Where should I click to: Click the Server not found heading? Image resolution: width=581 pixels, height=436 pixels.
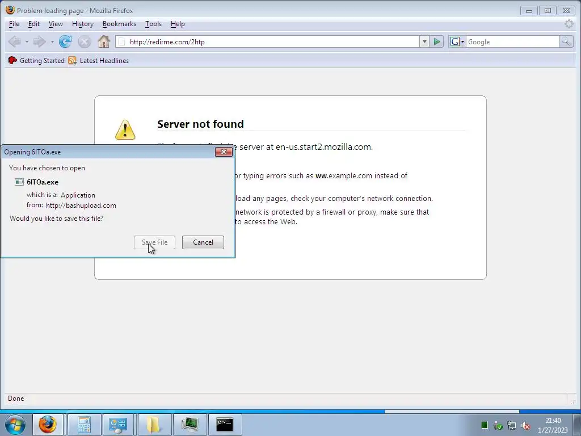point(200,124)
